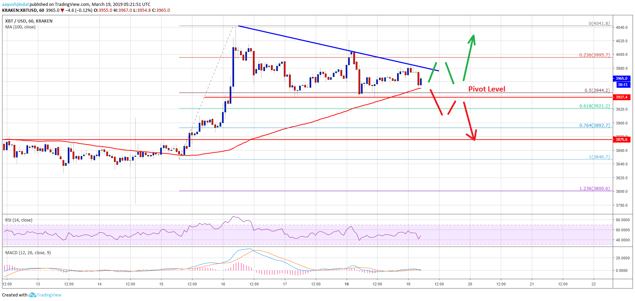Screen dimensions: 635x301
Task: Click the 40.0000 RSI axis label
Action: tap(623, 240)
